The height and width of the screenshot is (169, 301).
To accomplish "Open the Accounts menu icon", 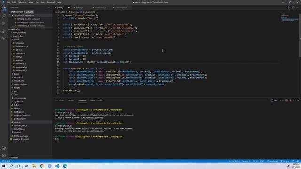I will pyautogui.click(x=4, y=148).
